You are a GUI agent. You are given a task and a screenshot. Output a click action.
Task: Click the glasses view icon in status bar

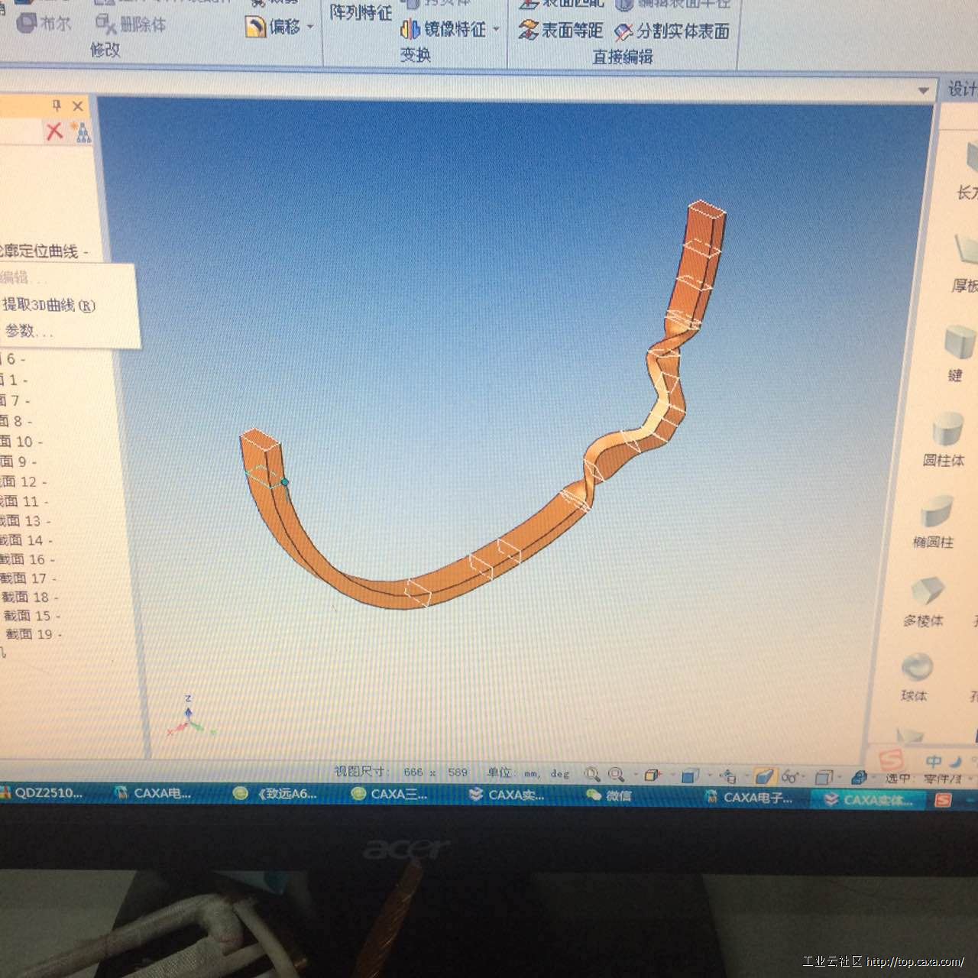pos(790,777)
